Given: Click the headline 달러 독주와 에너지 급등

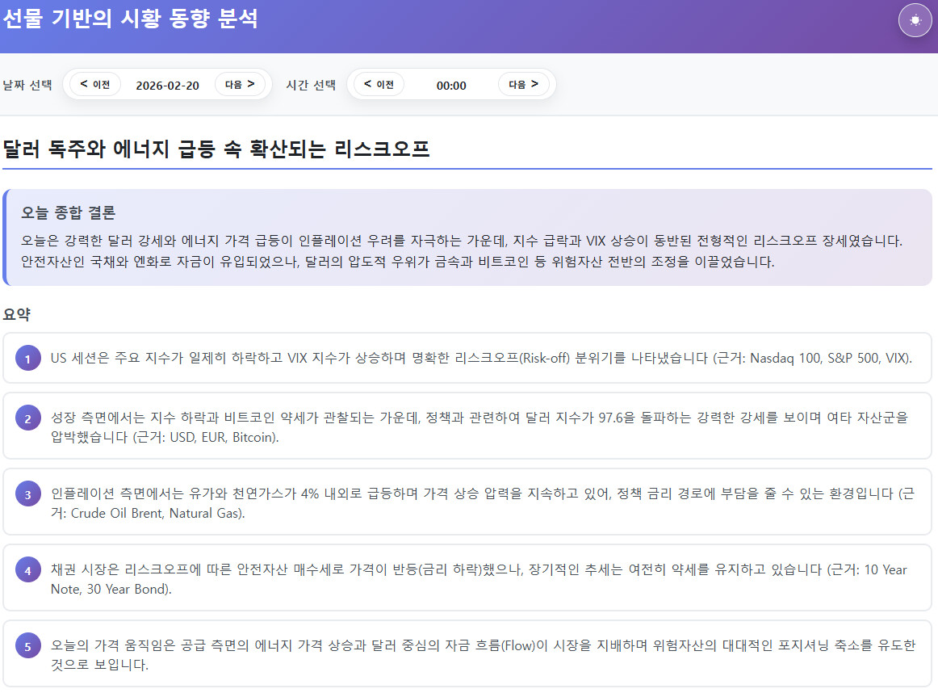Looking at the screenshot, I should 216,149.
